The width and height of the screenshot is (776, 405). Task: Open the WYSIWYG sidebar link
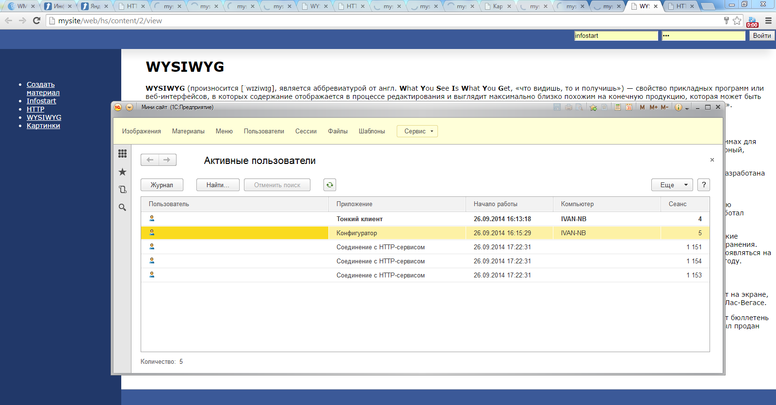44,117
